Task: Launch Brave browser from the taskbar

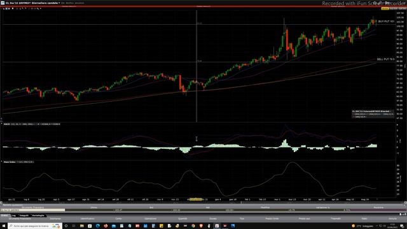Action: [x=201, y=226]
